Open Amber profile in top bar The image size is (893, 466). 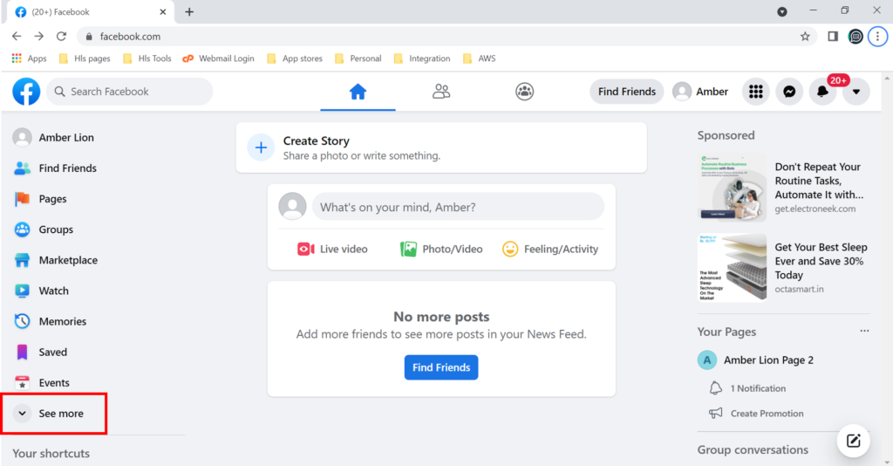(700, 92)
